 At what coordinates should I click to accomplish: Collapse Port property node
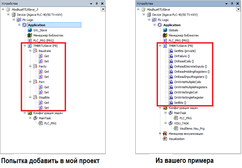30,82
